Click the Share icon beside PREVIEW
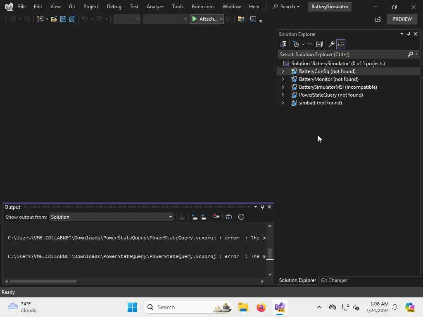 pos(378,19)
